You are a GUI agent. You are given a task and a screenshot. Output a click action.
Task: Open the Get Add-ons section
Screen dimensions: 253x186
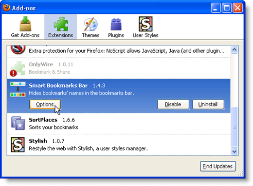pos(25,27)
